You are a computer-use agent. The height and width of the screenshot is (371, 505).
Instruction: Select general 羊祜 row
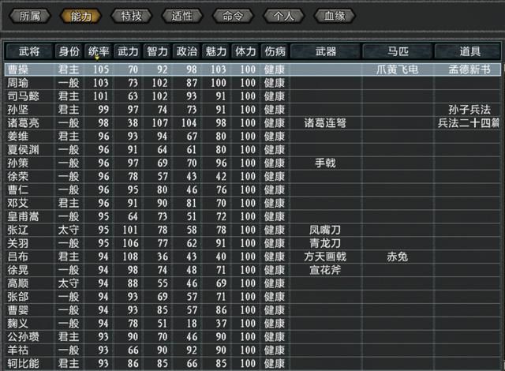252,350
